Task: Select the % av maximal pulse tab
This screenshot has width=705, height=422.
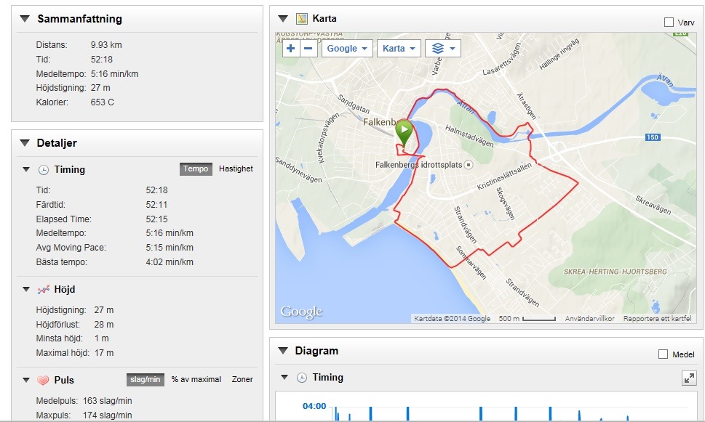Action: pyautogui.click(x=196, y=380)
